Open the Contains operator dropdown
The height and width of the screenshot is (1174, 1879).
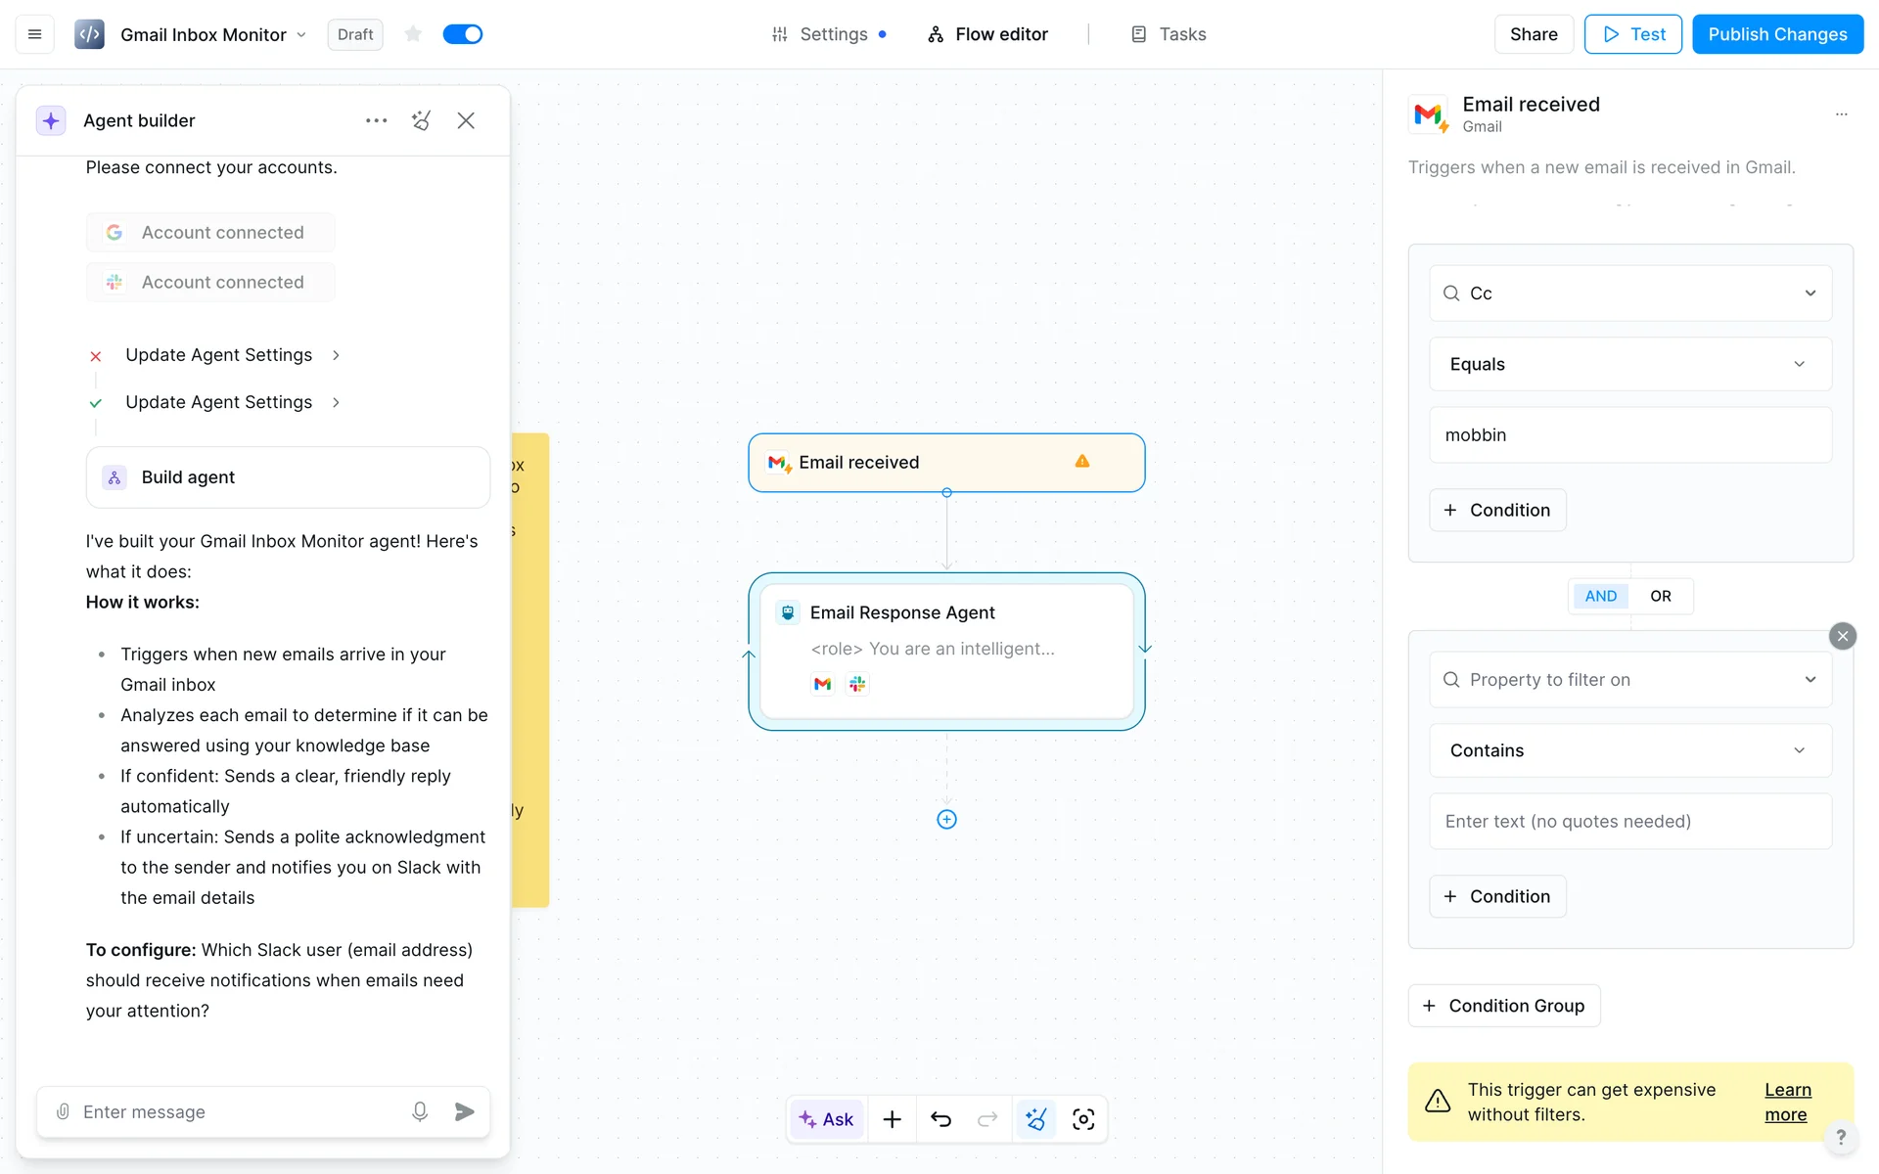point(1629,750)
